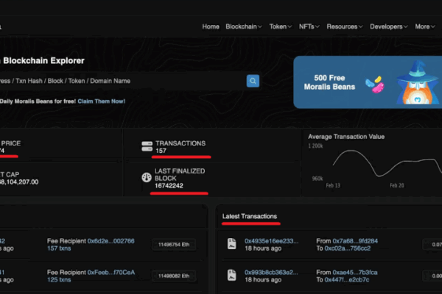442x294 pixels.
Task: Open sender address 0x7a68...9fd284
Action: pyautogui.click(x=357, y=240)
